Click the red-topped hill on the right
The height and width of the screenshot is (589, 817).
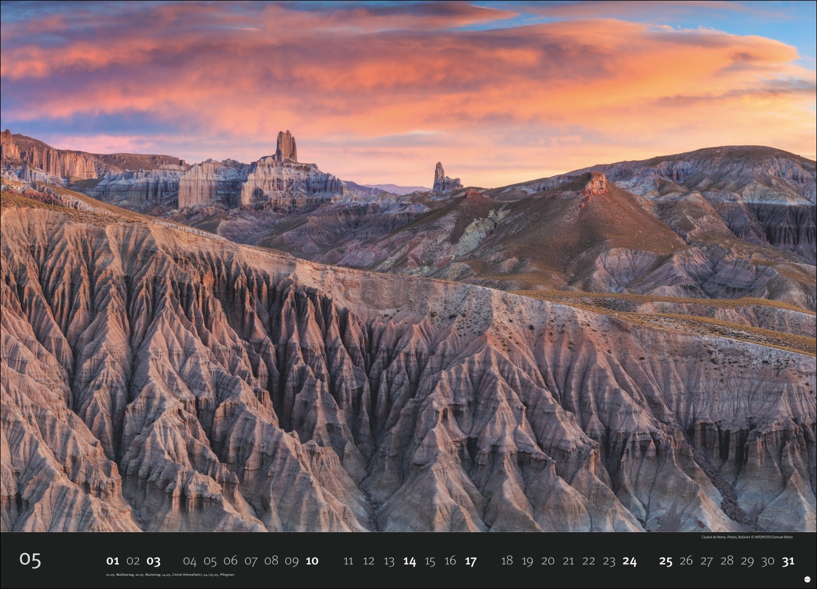(595, 184)
